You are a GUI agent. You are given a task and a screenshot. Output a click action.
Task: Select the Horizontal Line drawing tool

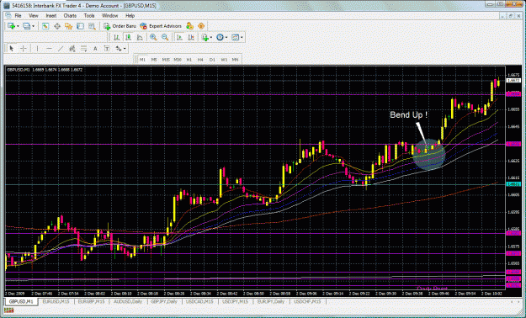tap(49, 49)
